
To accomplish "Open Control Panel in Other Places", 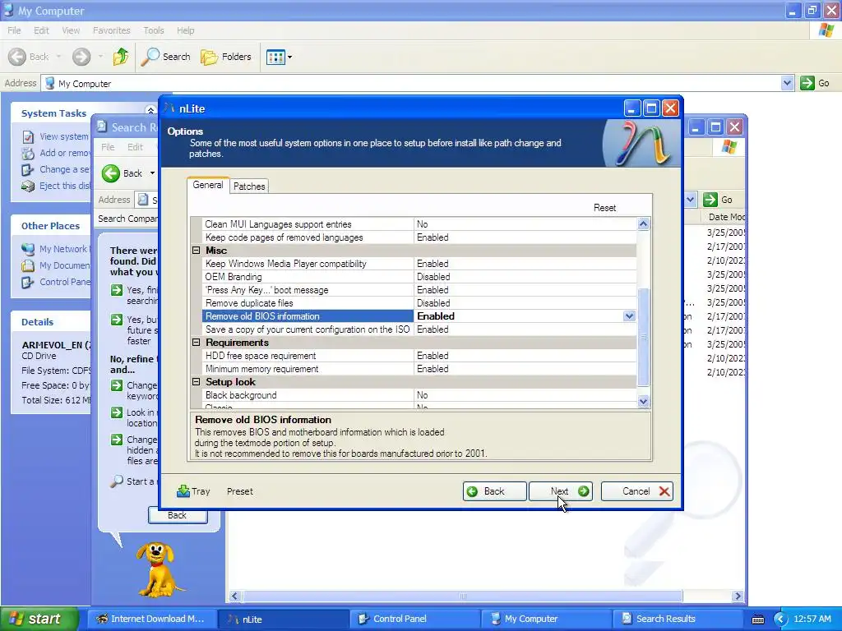I will (56, 282).
